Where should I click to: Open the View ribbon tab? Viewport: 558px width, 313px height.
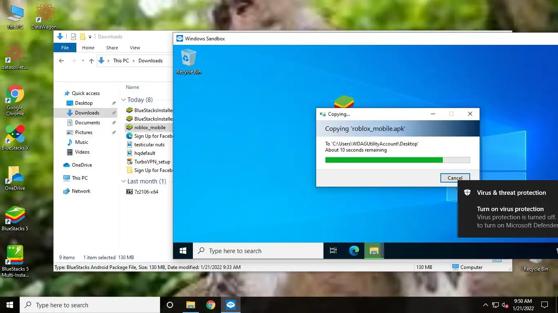point(135,48)
